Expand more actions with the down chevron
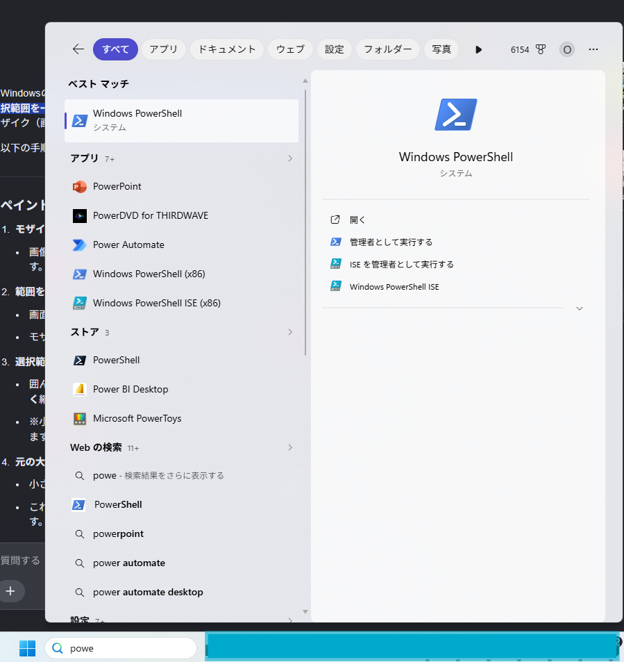Viewport: 624px width, 662px height. click(580, 308)
